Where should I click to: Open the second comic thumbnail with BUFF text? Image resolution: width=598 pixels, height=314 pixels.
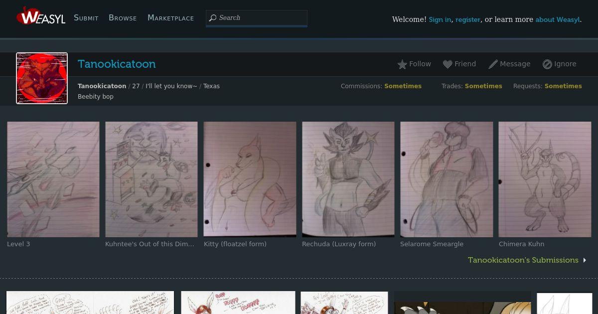click(238, 303)
